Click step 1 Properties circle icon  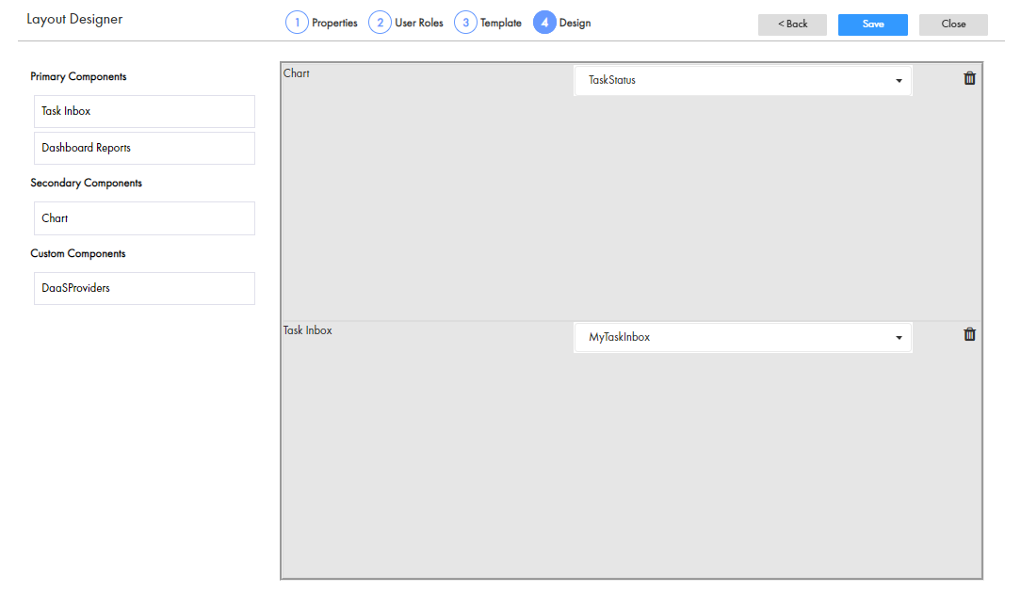295,21
